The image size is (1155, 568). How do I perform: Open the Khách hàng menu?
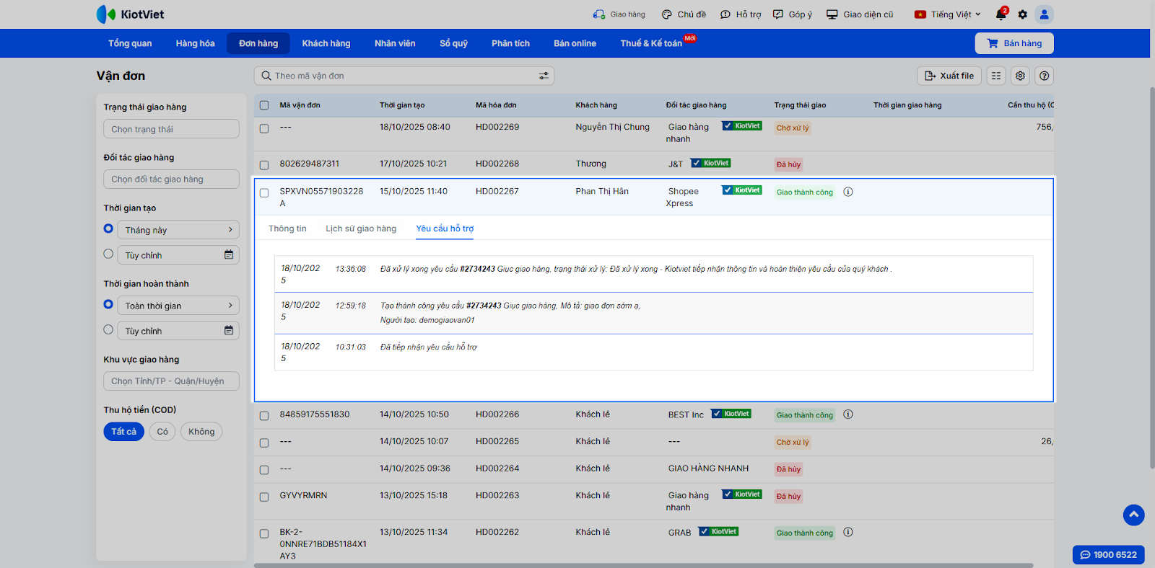[x=326, y=43]
